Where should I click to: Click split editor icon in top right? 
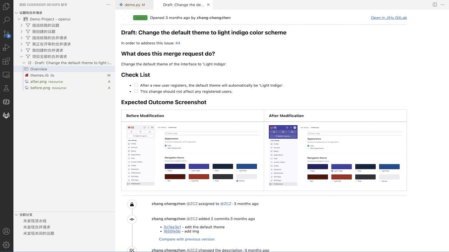(435, 5)
